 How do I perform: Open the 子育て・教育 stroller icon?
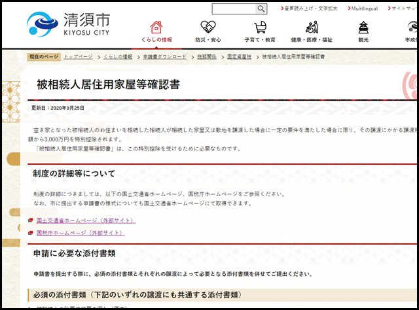pyautogui.click(x=260, y=27)
